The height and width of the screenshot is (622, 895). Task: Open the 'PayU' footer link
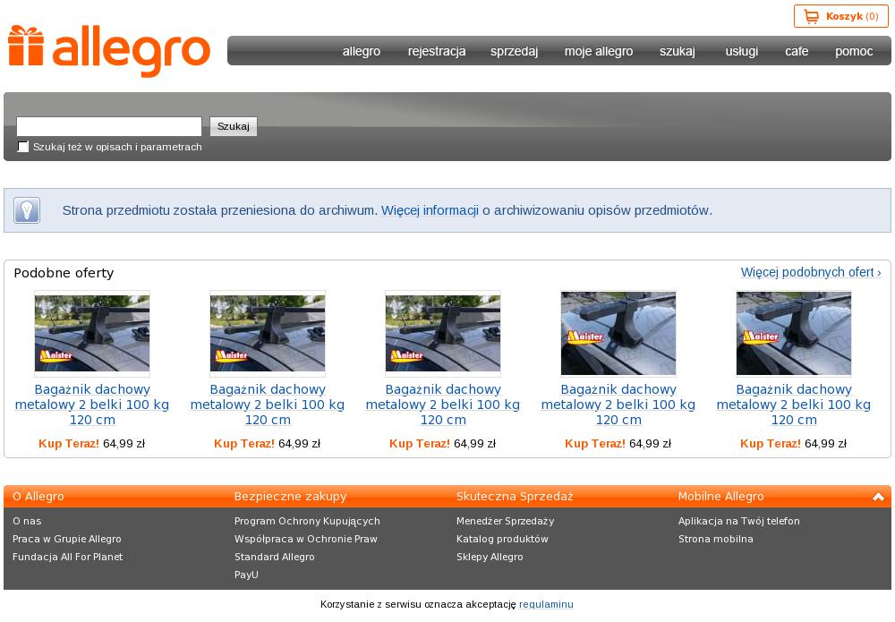coord(246,575)
